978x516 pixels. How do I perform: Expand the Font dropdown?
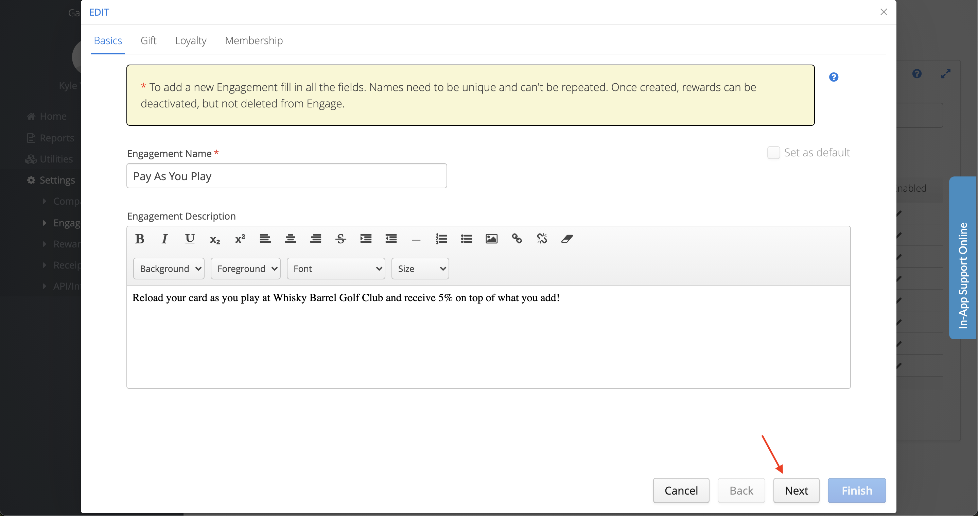click(x=336, y=269)
